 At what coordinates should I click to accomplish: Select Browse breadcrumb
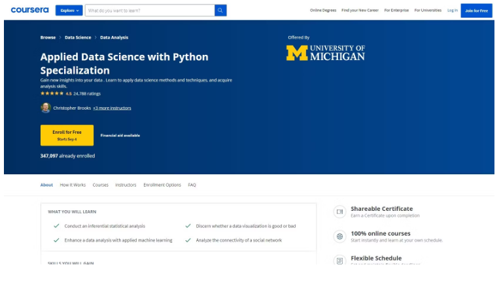coord(48,37)
